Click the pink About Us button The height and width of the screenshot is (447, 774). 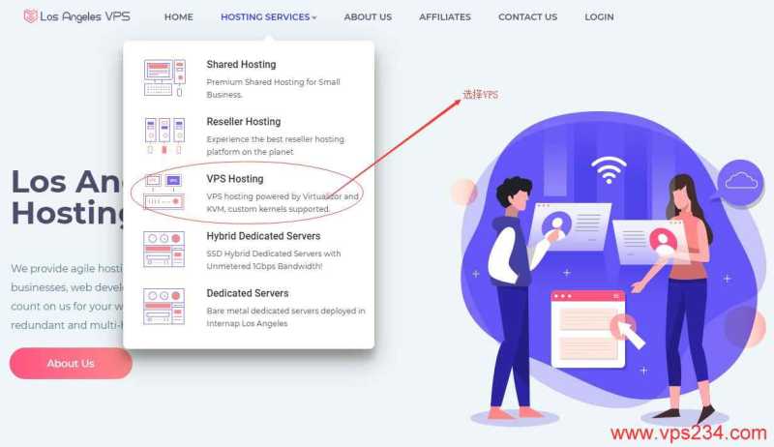(71, 363)
